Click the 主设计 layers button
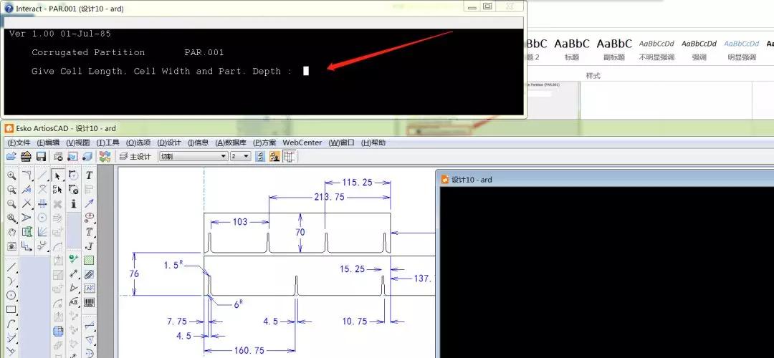 pos(135,156)
